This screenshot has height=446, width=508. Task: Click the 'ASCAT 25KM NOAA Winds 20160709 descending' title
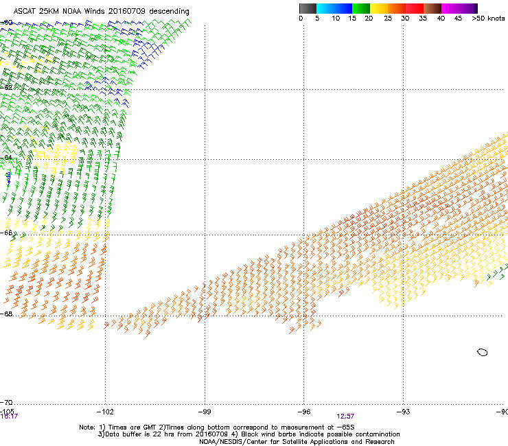[x=101, y=12]
